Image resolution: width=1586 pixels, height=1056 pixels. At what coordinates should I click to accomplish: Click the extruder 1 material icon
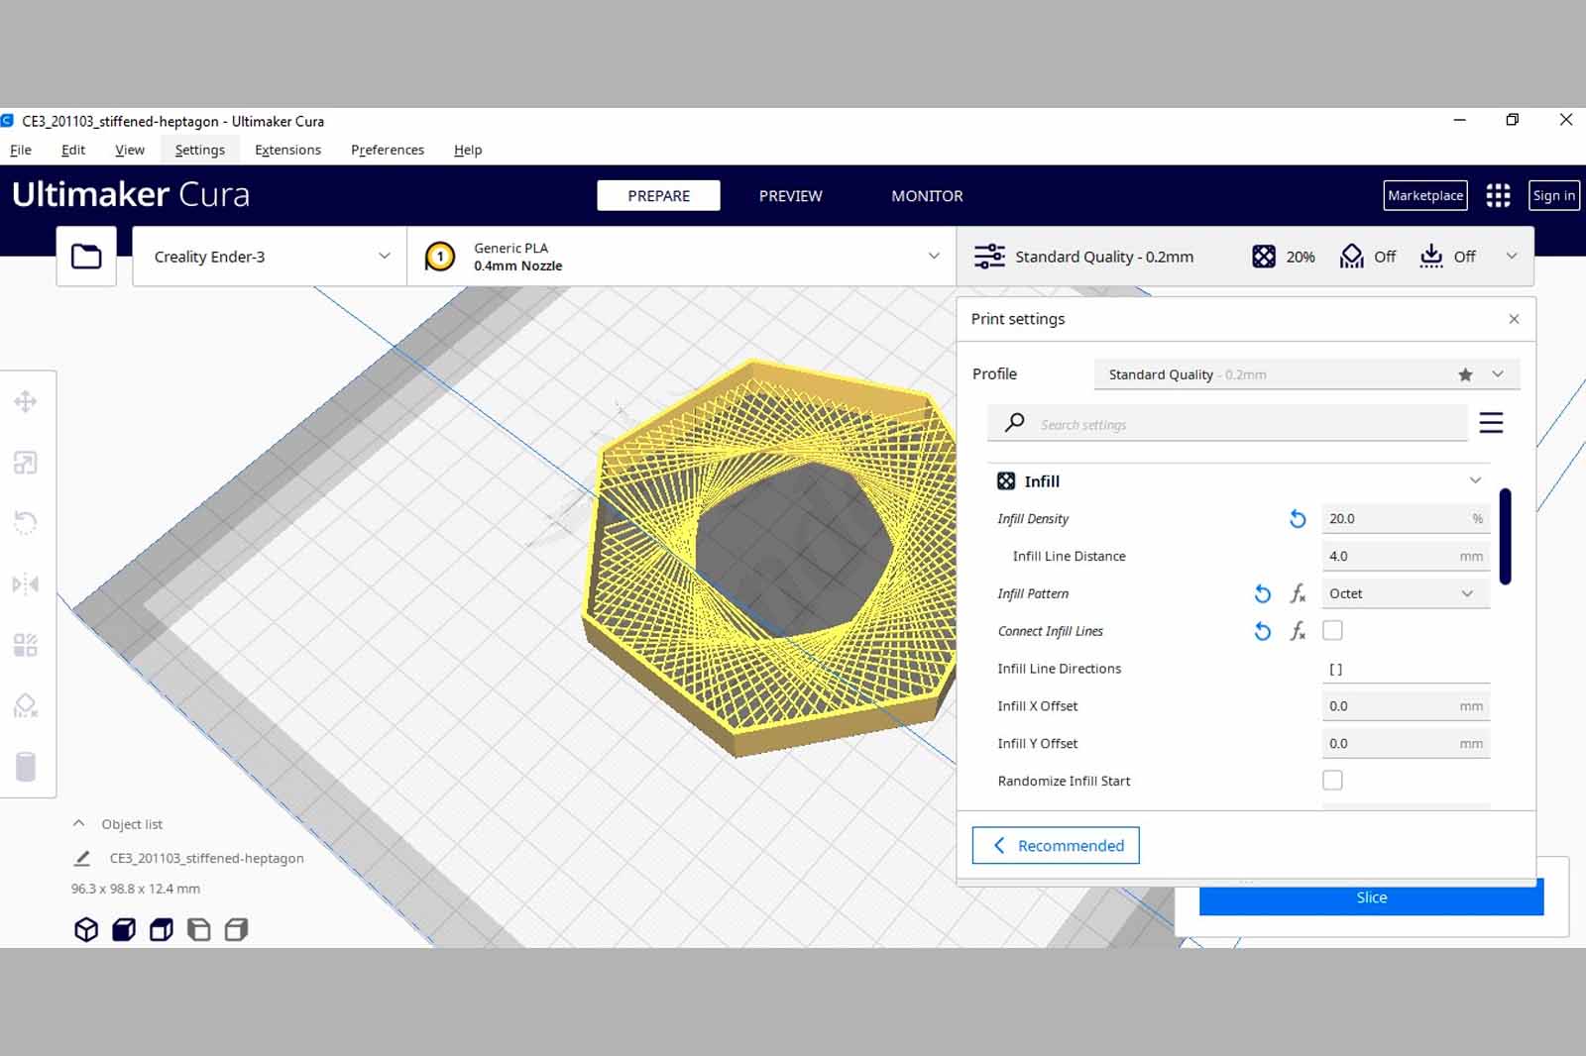pyautogui.click(x=440, y=257)
